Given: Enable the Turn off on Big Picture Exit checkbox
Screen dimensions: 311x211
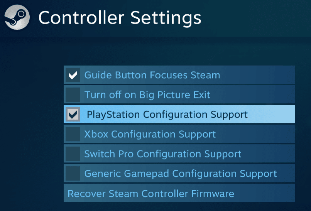Looking at the screenshot, I should [73, 95].
